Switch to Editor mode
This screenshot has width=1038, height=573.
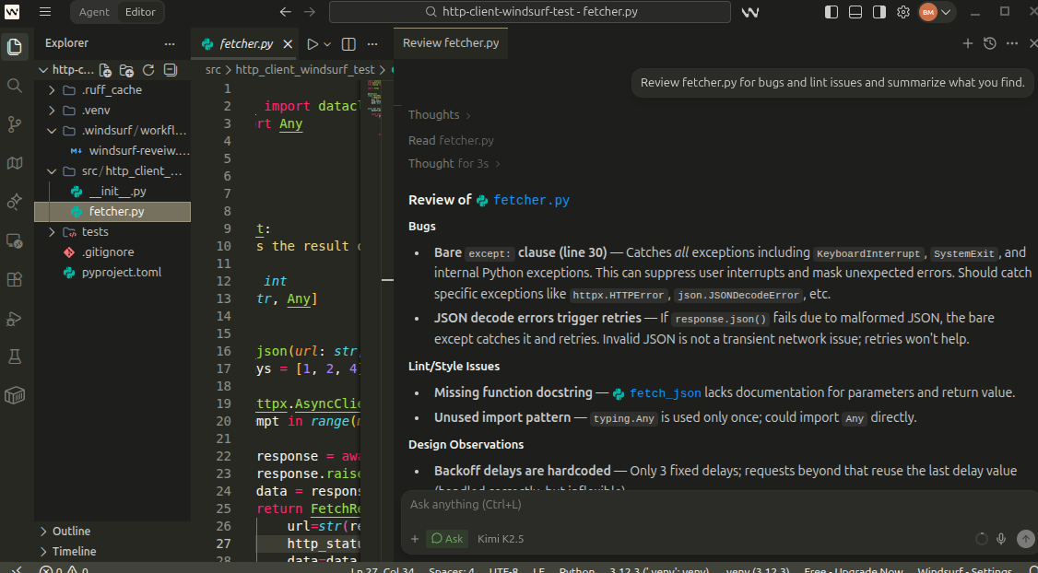pyautogui.click(x=140, y=12)
